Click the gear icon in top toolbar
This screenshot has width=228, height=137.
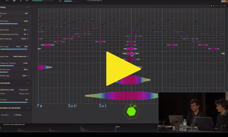[27, 1]
